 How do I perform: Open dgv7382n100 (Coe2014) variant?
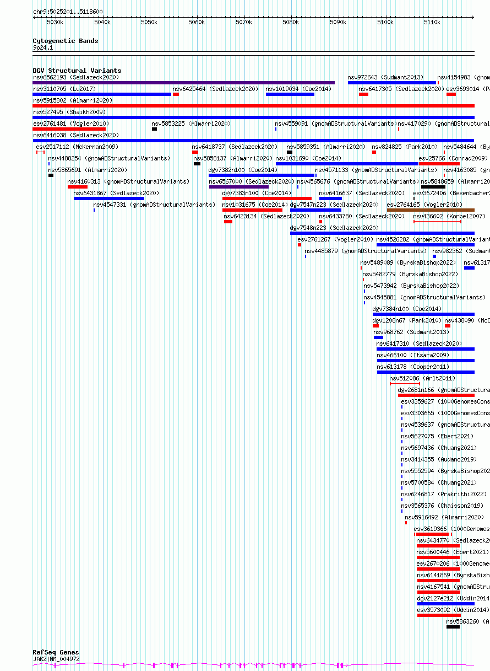click(x=243, y=170)
